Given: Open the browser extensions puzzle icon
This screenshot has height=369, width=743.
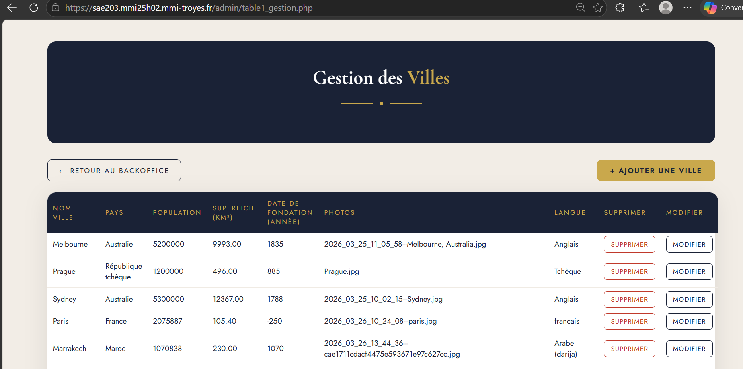Looking at the screenshot, I should tap(620, 8).
